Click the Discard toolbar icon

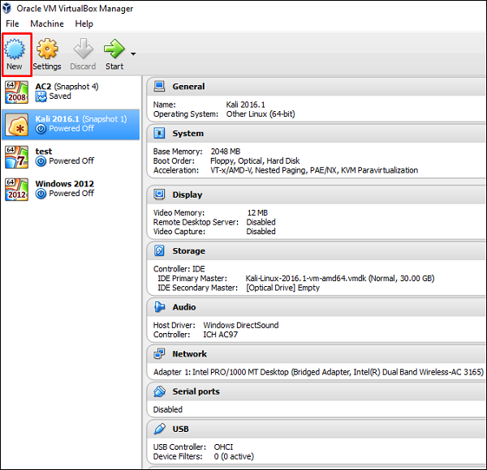(x=83, y=50)
